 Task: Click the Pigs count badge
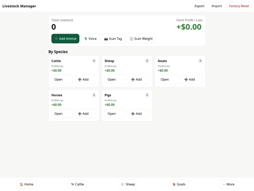tap(147, 95)
